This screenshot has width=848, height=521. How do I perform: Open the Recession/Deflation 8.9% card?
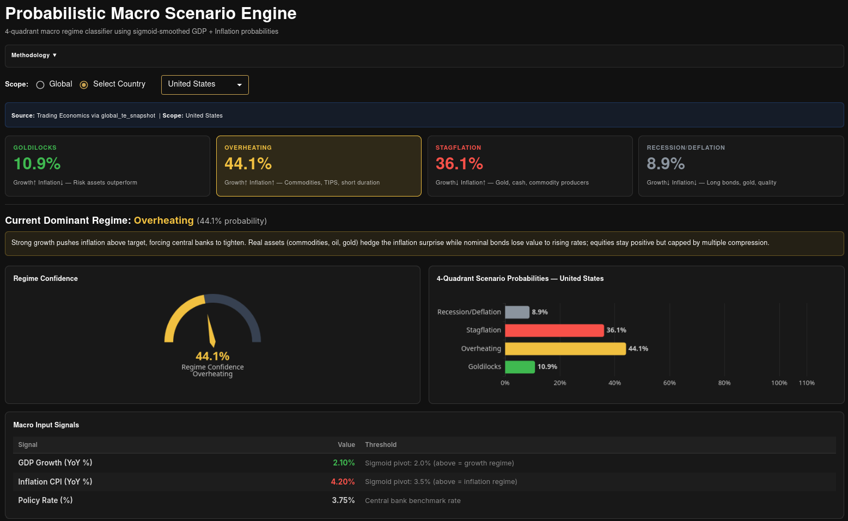(741, 166)
